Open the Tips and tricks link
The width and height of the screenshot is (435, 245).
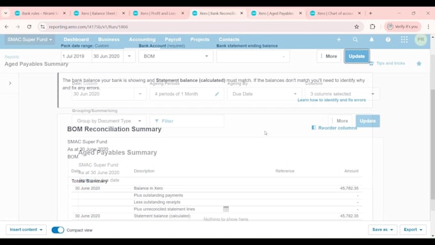coord(387,63)
